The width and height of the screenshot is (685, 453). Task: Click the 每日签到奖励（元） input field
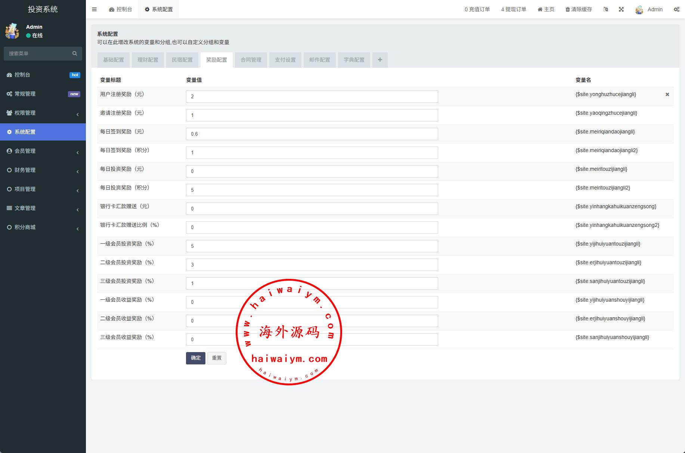pos(312,134)
